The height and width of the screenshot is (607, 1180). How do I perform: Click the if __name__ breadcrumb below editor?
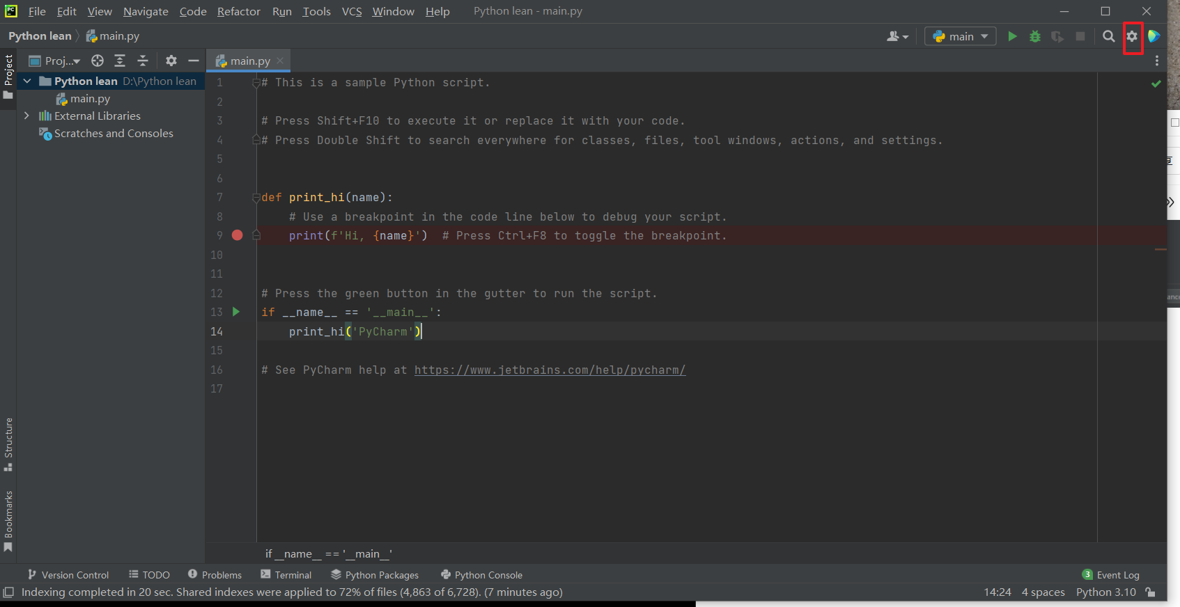328,554
